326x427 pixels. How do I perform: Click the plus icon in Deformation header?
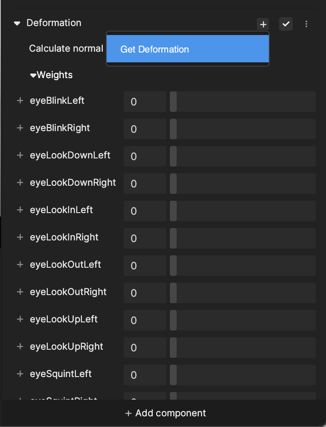click(x=263, y=24)
